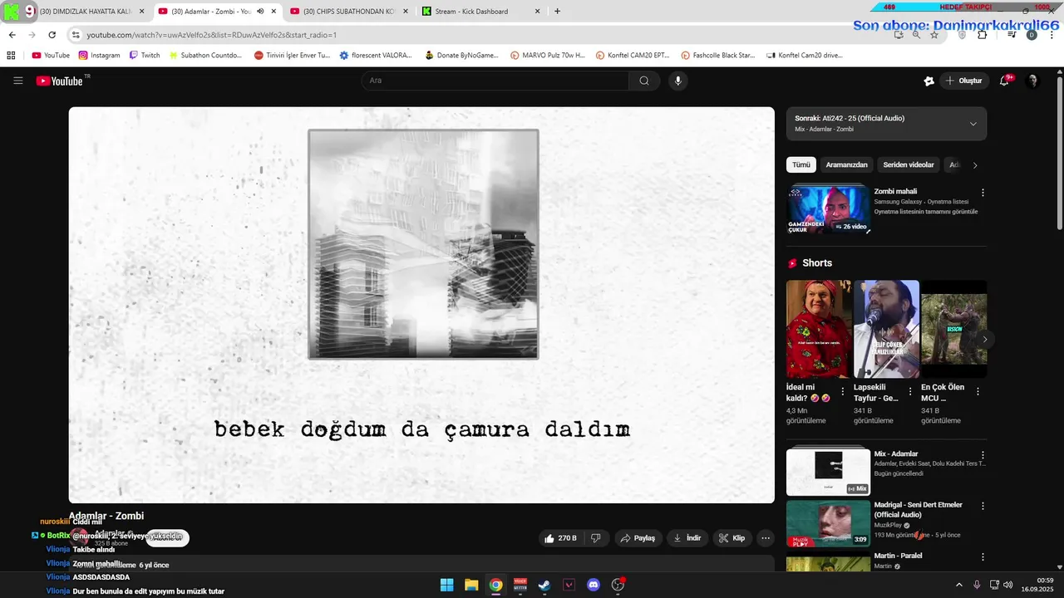The image size is (1064, 598).
Task: Click the video player frame
Action: (x=421, y=305)
